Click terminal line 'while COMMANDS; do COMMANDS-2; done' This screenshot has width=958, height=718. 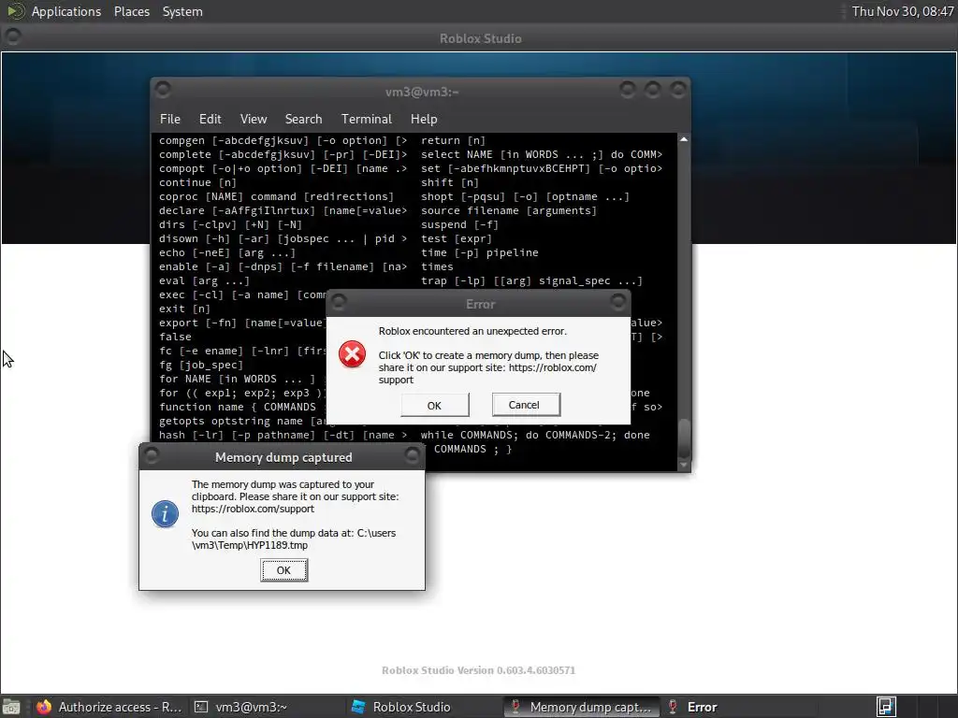click(535, 436)
